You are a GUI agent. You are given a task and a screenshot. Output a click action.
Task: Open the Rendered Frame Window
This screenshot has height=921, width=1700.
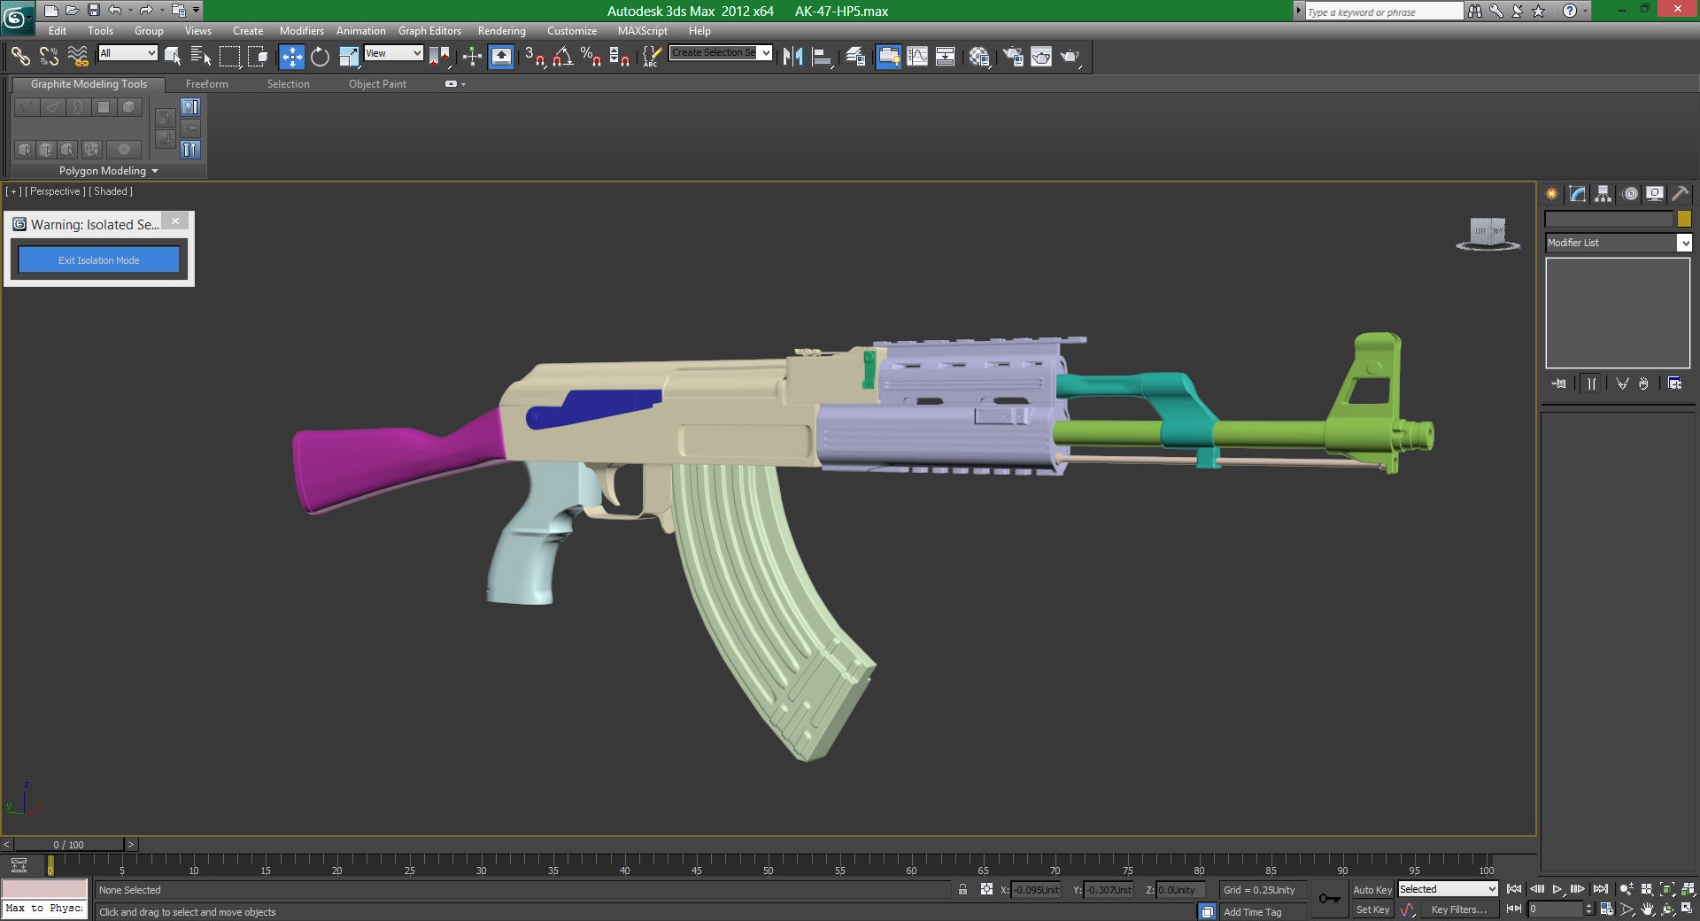[x=1041, y=57]
